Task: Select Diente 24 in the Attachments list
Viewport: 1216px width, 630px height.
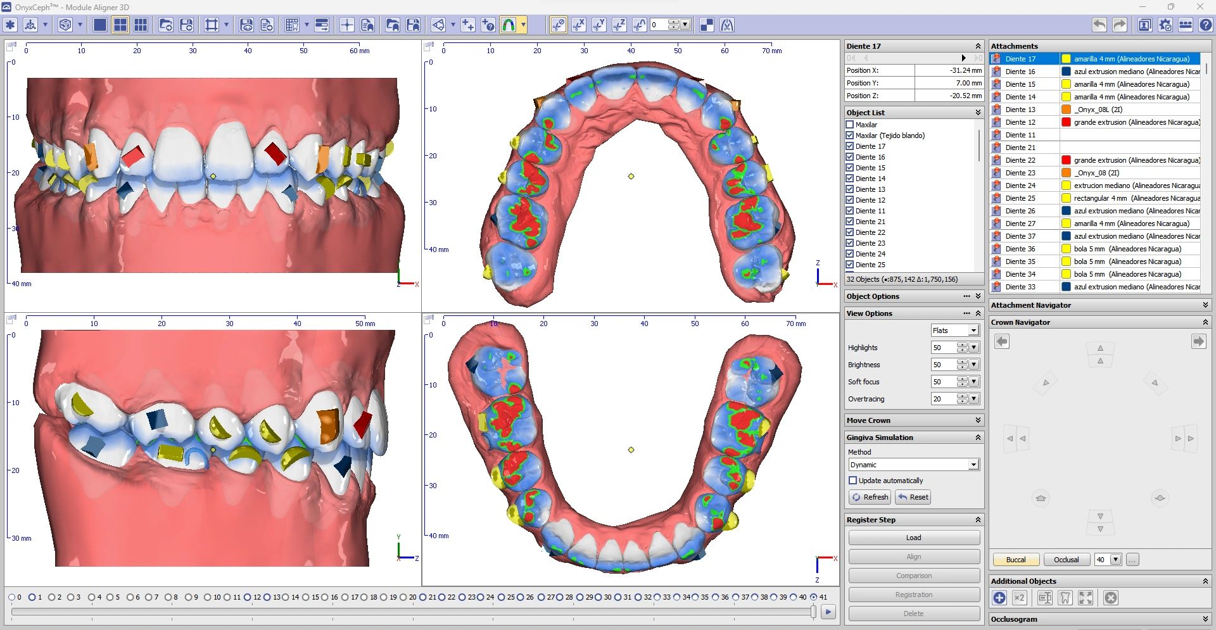Action: point(1023,186)
